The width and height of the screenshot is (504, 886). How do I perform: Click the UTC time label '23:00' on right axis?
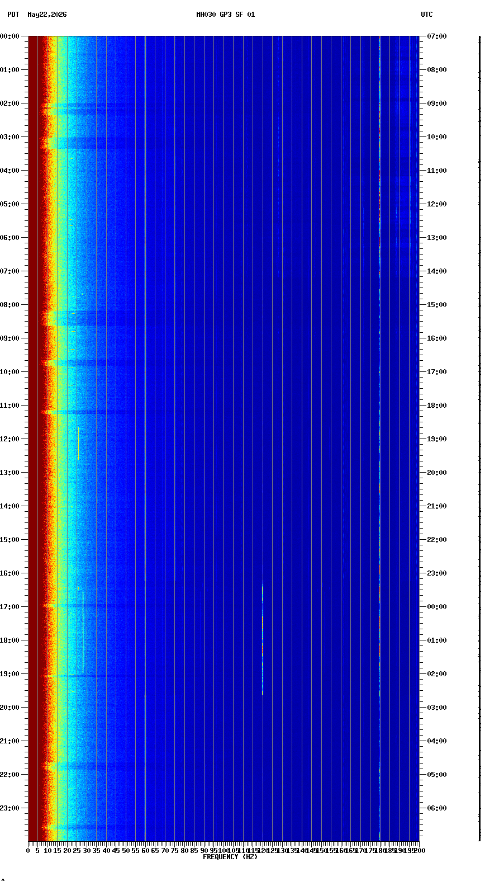[x=436, y=573]
